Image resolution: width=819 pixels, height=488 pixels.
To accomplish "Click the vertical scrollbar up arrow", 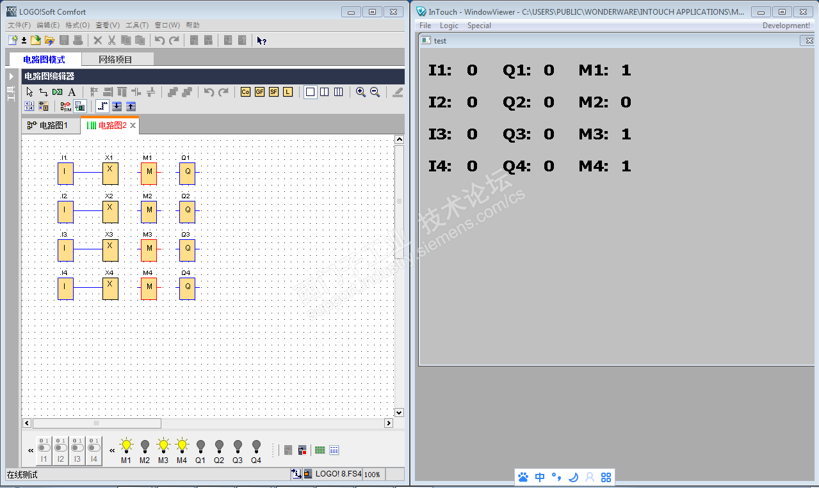I will pos(400,139).
